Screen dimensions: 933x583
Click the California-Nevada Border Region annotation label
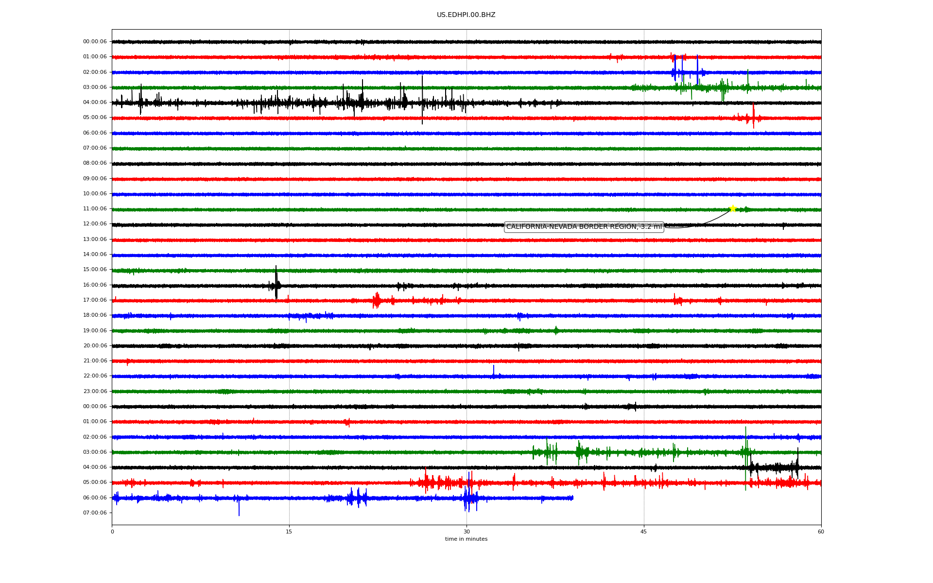[584, 227]
